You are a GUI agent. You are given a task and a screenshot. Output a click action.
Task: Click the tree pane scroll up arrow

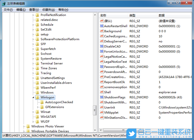tap(95, 15)
